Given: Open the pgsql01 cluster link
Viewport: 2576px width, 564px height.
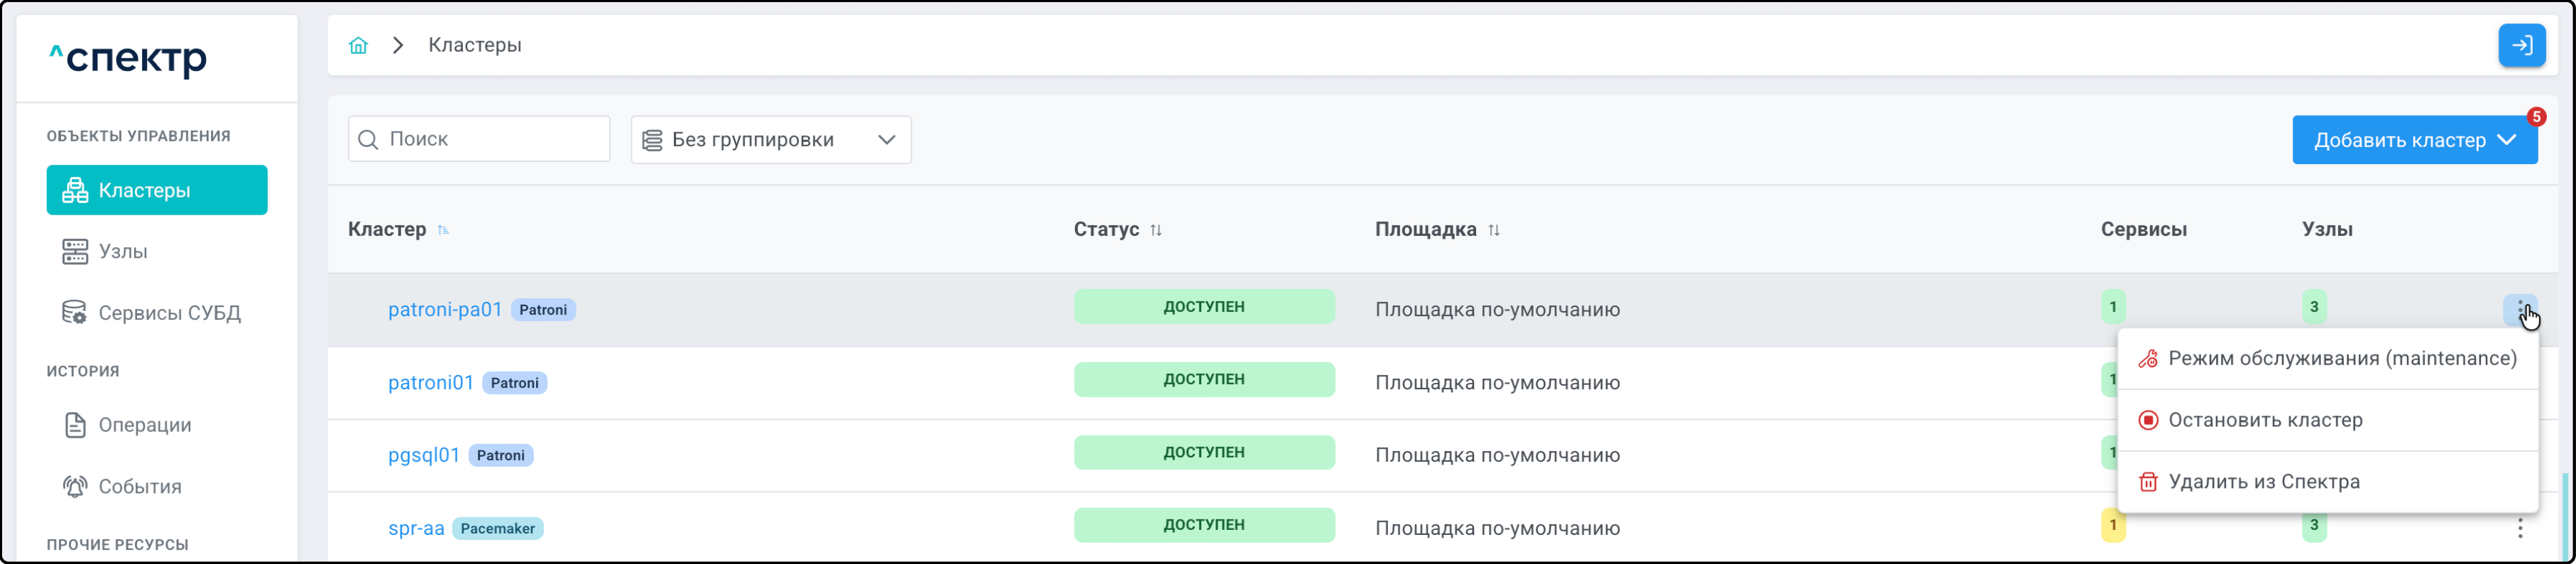Looking at the screenshot, I should 424,455.
